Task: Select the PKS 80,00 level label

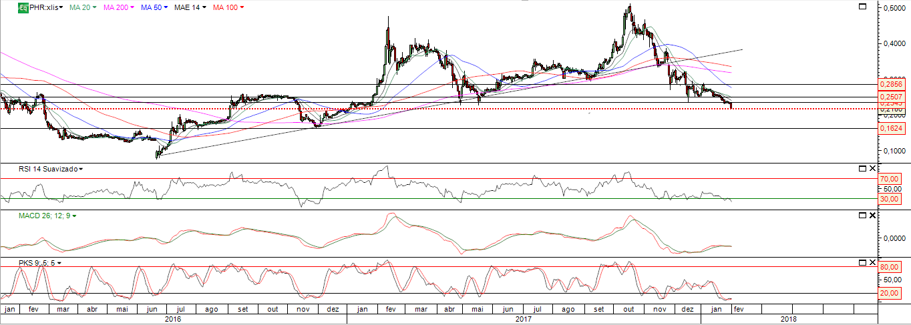Action: click(x=889, y=267)
